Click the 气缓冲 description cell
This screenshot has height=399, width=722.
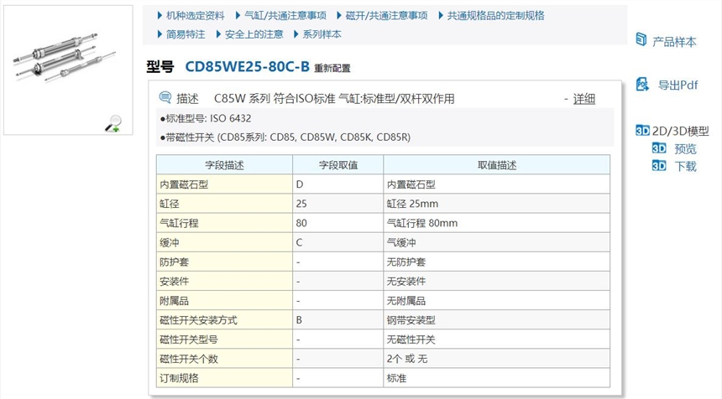click(497, 242)
